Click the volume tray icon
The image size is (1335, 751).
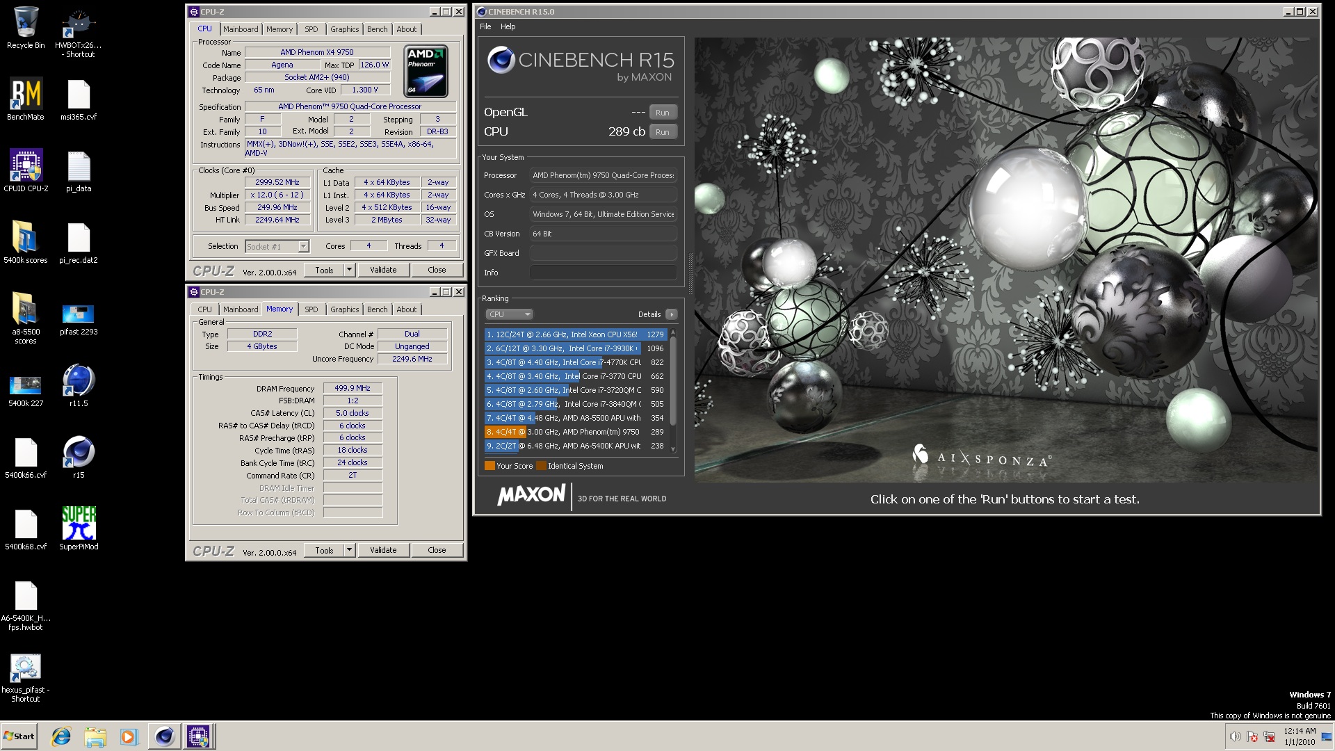coord(1235,736)
